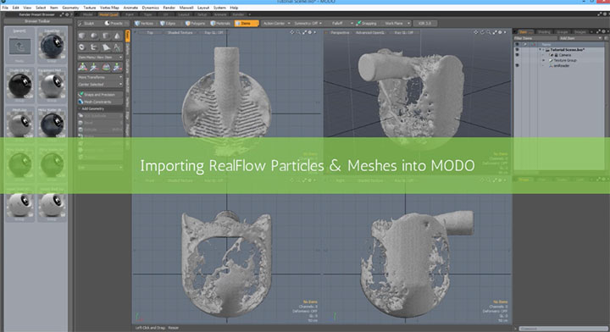Toggle Snapping in the toolbar
610x332 pixels.
pyautogui.click(x=367, y=24)
